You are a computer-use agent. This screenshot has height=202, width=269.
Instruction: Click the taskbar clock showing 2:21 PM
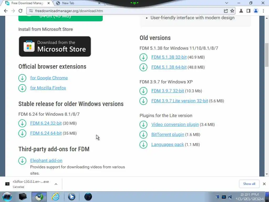point(250,197)
